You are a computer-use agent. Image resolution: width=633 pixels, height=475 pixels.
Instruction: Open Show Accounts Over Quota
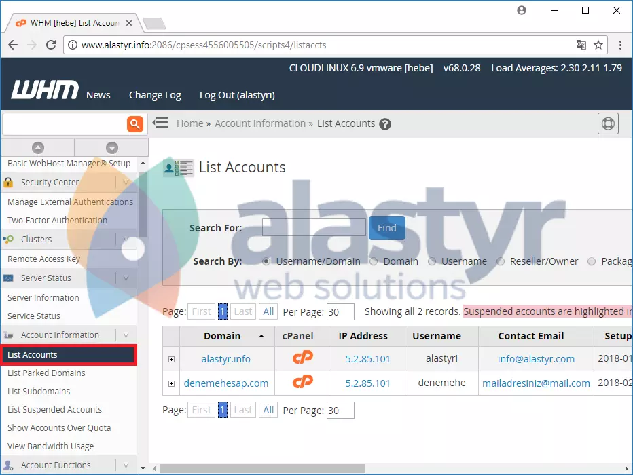pos(59,428)
